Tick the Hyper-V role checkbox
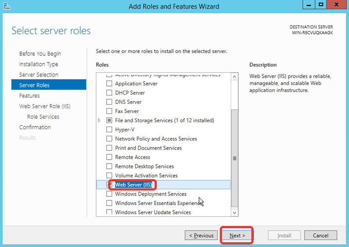This screenshot has height=247, width=349. pos(109,130)
